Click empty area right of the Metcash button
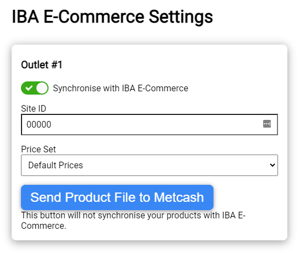 [245, 197]
